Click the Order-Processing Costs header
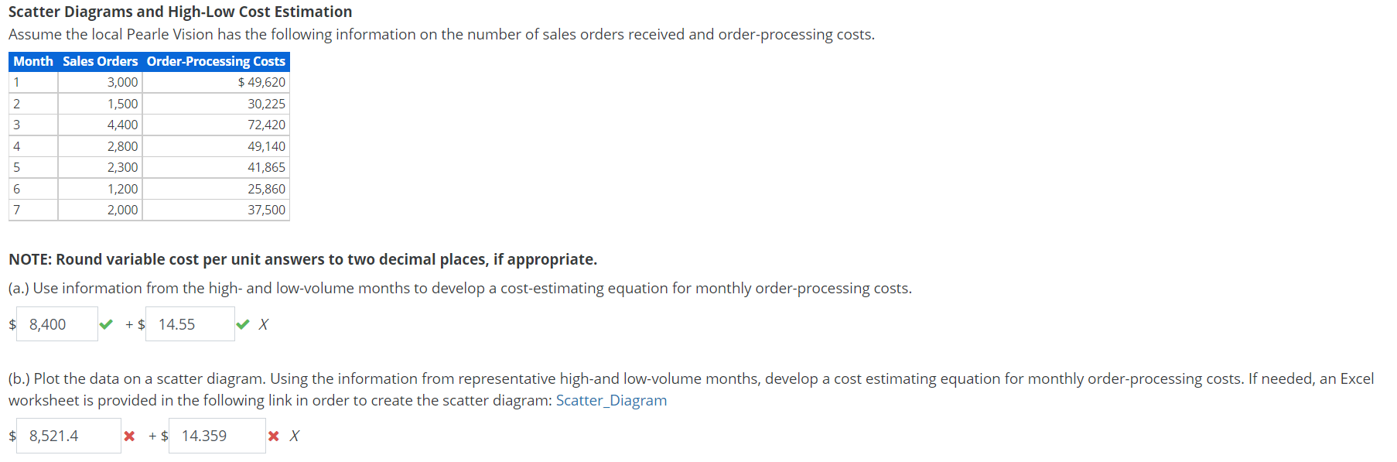This screenshot has height=462, width=1397. coord(216,61)
